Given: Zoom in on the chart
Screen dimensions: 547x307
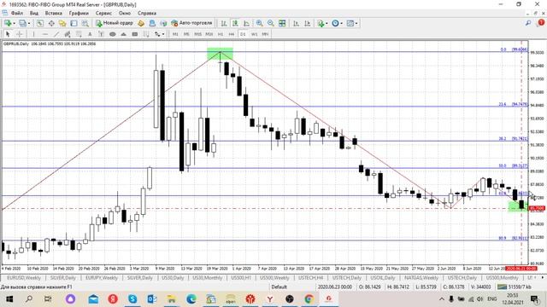Looking at the screenshot, I should coord(260,23).
